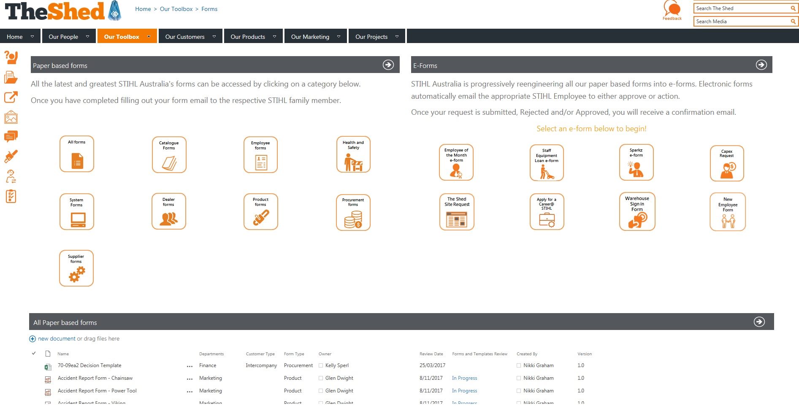Expand Our Customers dropdown arrow
Image resolution: width=799 pixels, height=411 pixels.
click(214, 37)
